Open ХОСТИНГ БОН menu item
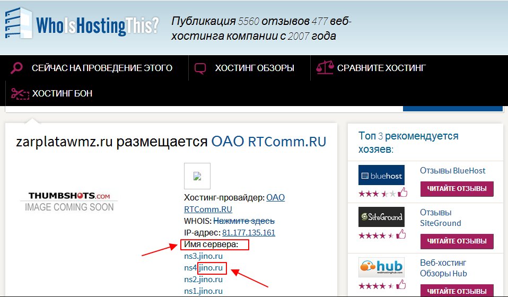508x297 pixels. click(62, 93)
